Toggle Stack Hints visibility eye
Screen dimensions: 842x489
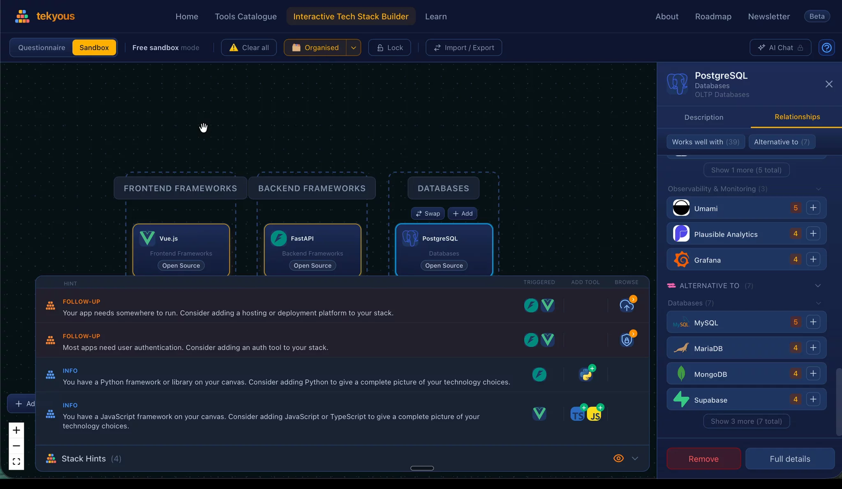(618, 458)
